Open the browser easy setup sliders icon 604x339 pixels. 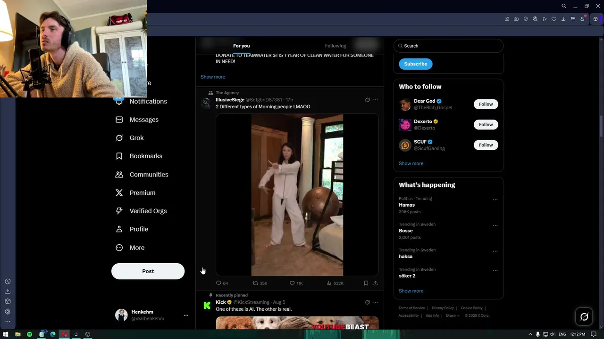[x=573, y=19]
